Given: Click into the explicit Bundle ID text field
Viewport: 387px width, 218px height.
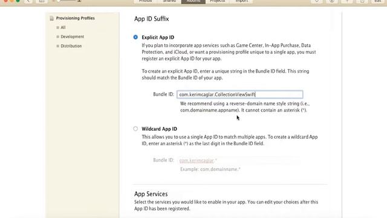Looking at the screenshot, I should 239,94.
